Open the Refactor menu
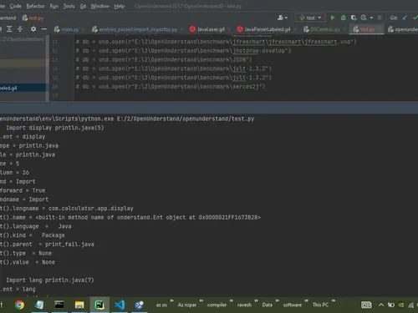This screenshot has height=313, width=418. [x=35, y=6]
